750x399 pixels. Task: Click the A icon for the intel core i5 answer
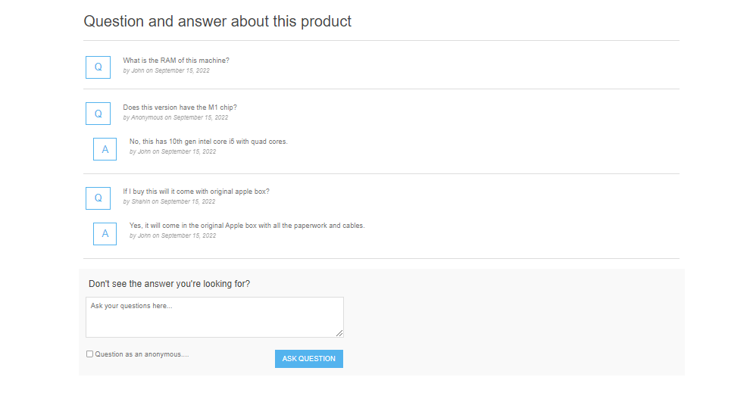pos(105,149)
